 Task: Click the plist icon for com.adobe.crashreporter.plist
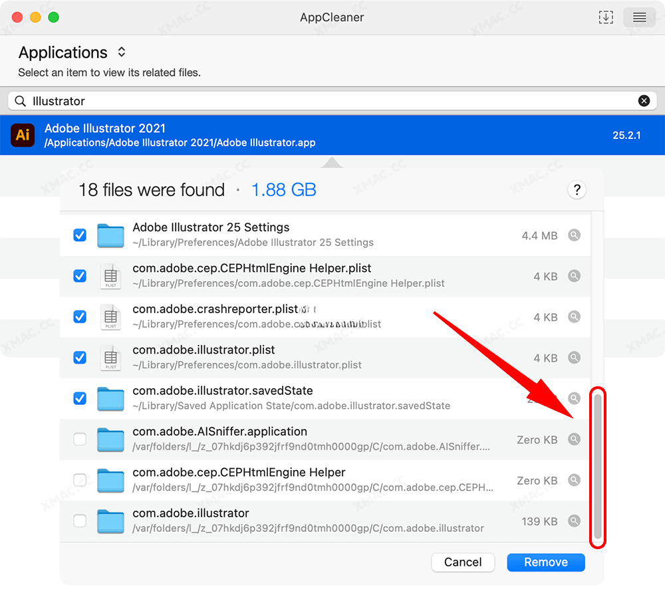coord(110,316)
